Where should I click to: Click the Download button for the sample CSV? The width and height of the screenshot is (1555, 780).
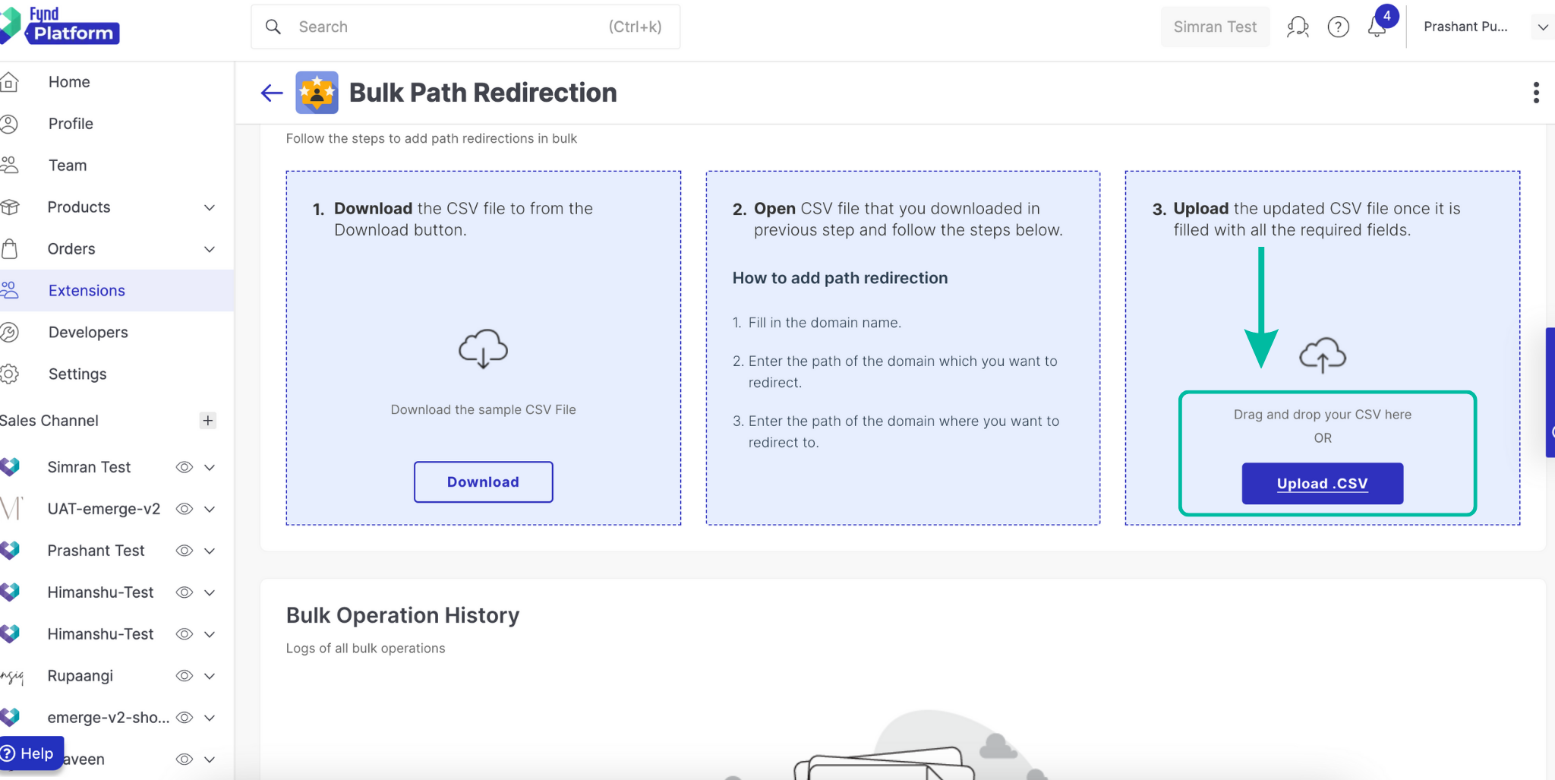point(483,482)
